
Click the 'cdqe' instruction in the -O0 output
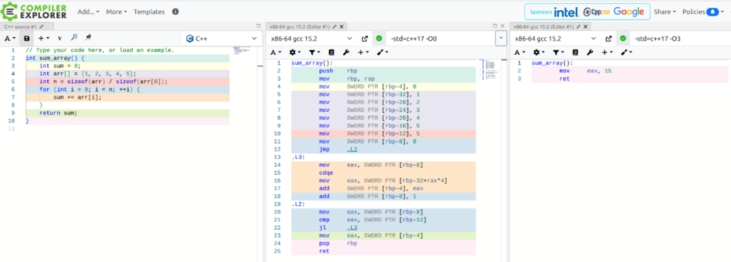326,173
